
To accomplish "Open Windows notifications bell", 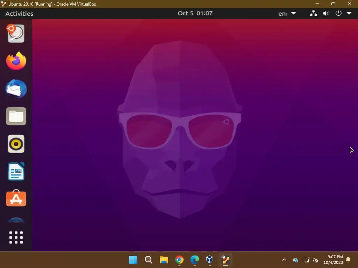I will [x=349, y=260].
